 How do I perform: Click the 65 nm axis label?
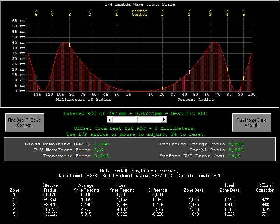point(19,21)
